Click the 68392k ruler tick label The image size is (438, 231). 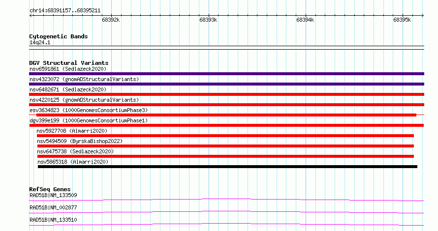(x=111, y=20)
